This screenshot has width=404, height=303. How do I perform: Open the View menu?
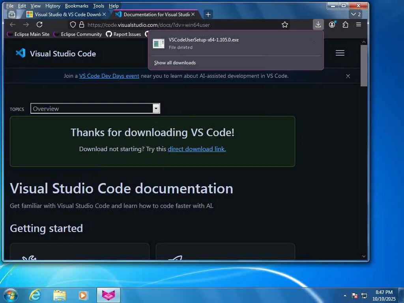coord(36,6)
